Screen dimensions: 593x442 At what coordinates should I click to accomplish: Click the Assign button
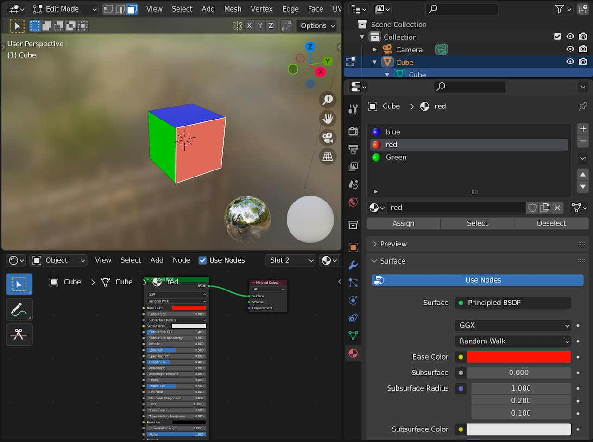click(x=403, y=223)
